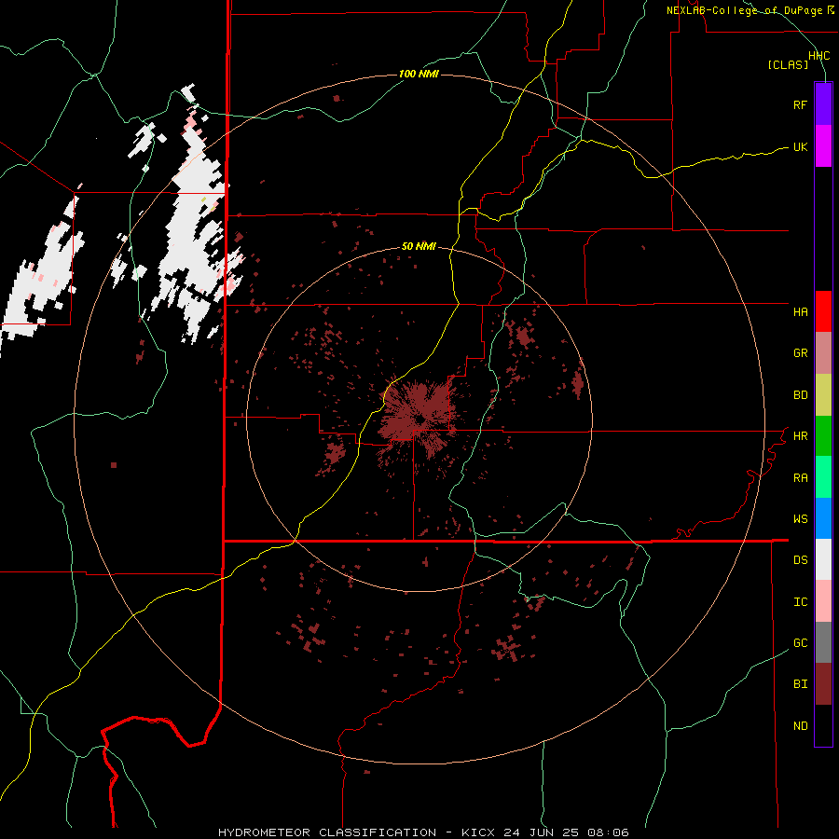
Task: Click the WS blue legend swatch
Action: click(823, 518)
